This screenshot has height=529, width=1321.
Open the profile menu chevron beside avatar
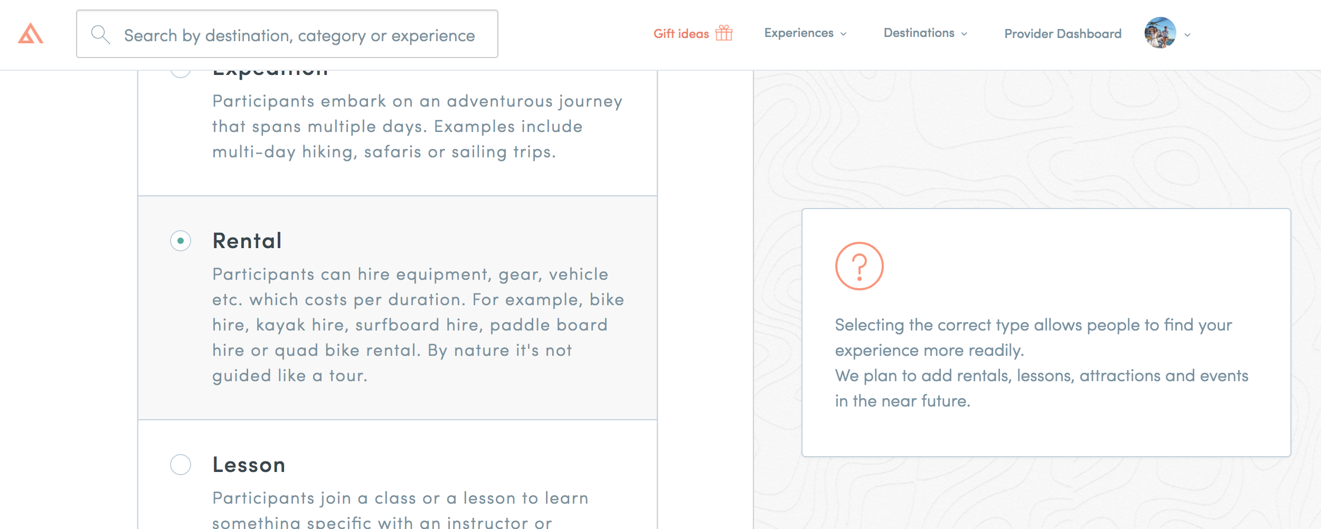1187,35
